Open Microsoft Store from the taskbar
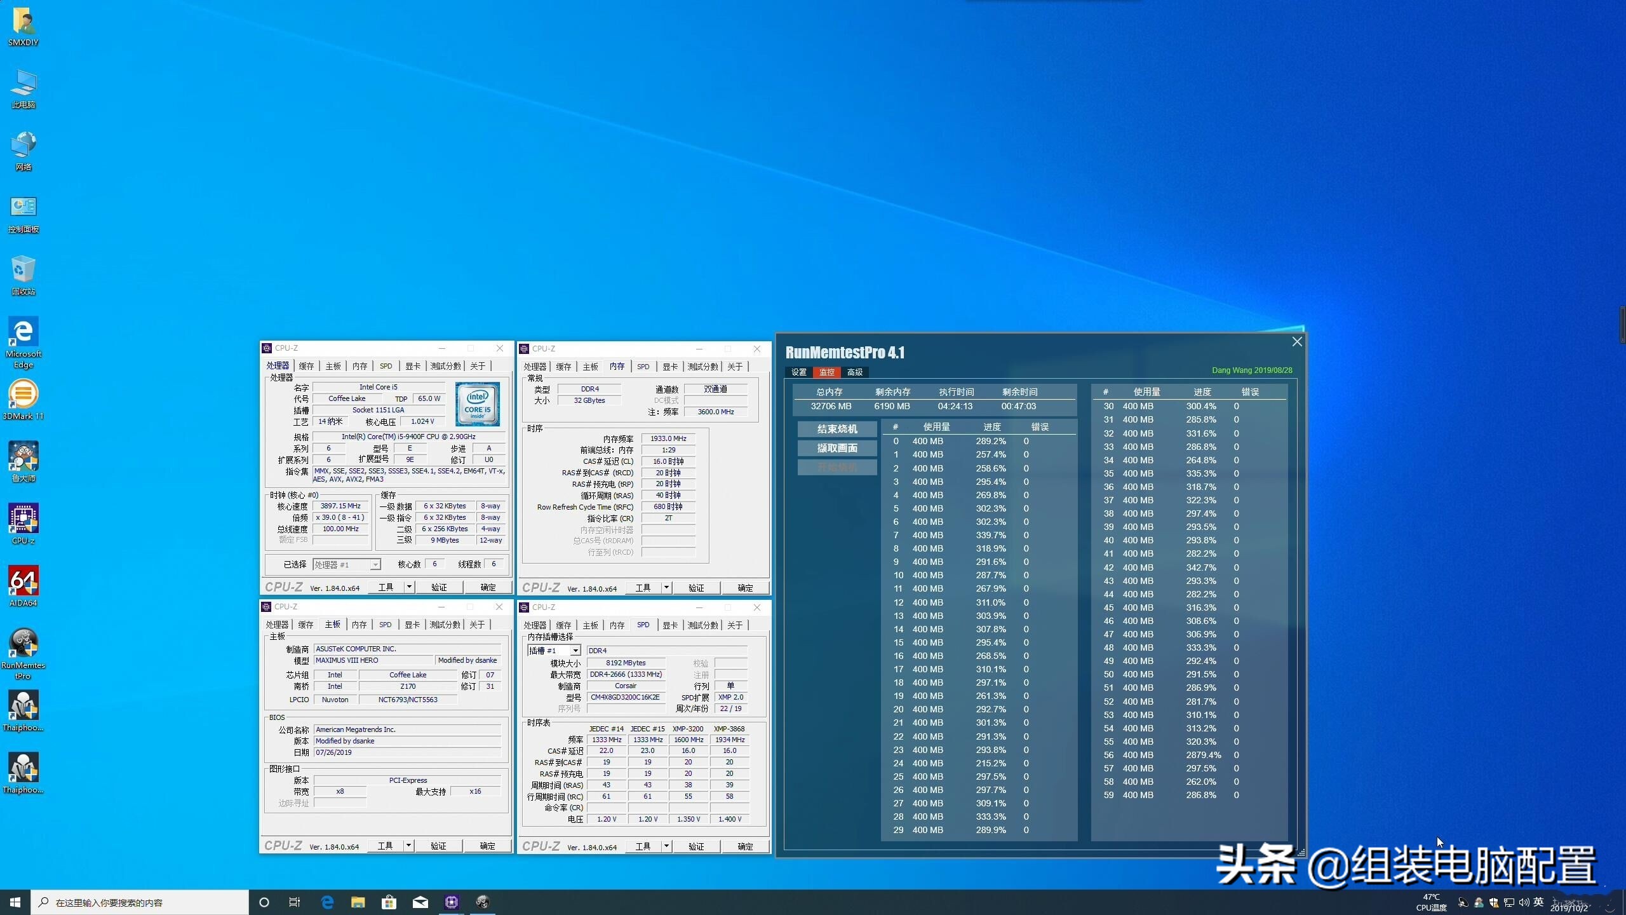The height and width of the screenshot is (915, 1626). point(389,902)
